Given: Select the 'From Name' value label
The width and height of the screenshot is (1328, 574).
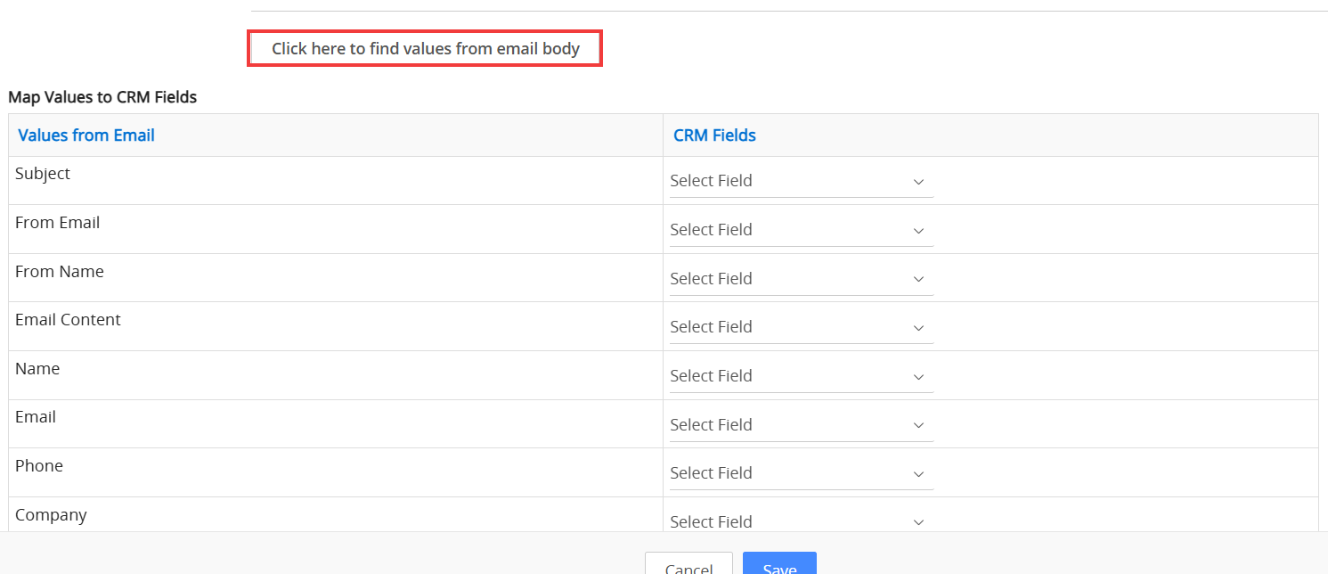Looking at the screenshot, I should [x=60, y=272].
